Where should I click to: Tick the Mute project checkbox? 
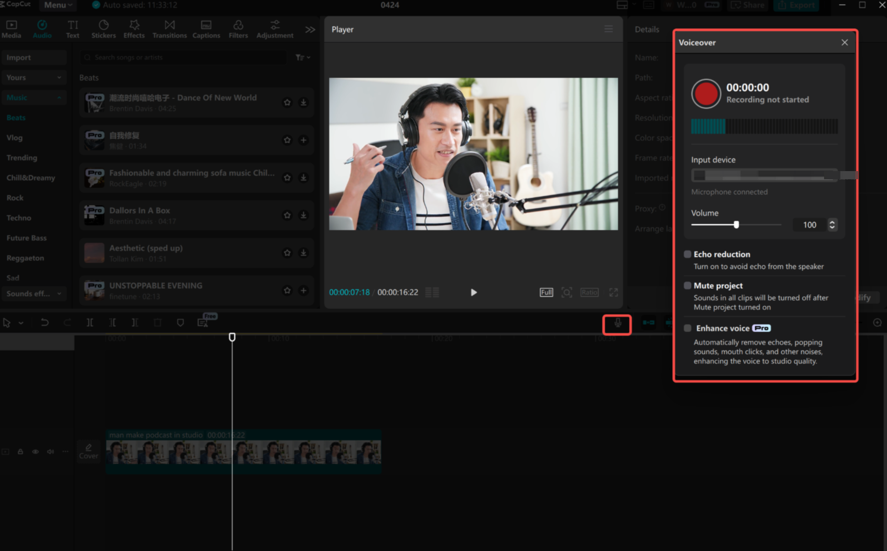(x=687, y=285)
